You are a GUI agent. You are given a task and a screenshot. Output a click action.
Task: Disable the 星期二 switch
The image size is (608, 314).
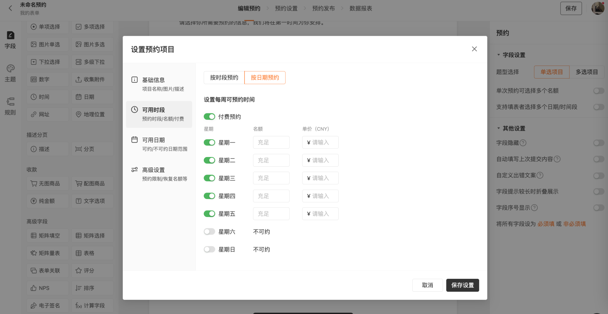coord(209,160)
